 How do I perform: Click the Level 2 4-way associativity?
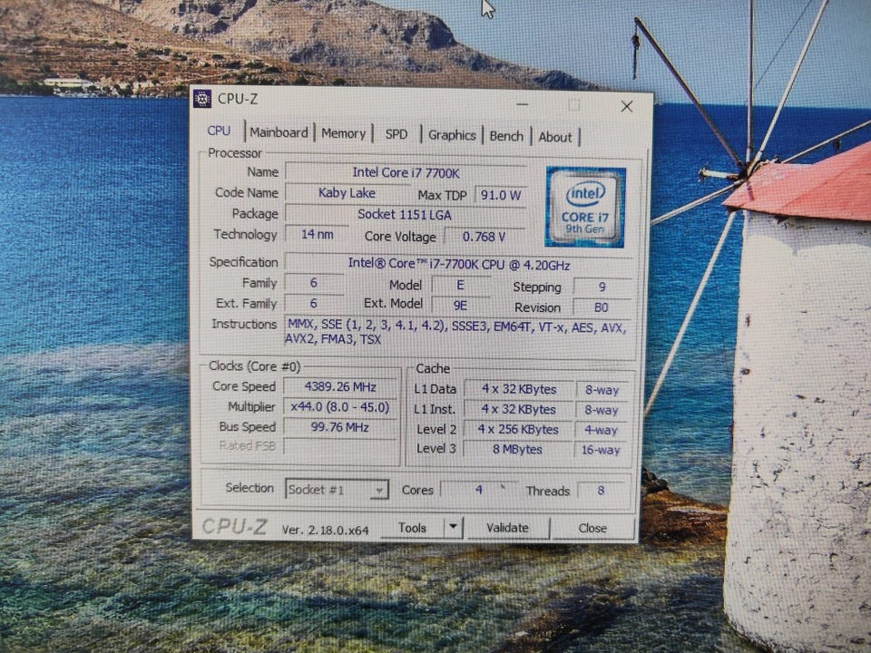click(x=601, y=430)
